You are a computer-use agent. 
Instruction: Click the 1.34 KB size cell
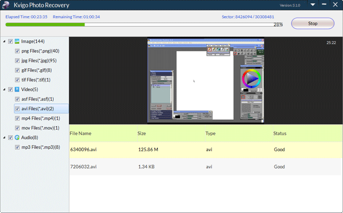point(146,167)
